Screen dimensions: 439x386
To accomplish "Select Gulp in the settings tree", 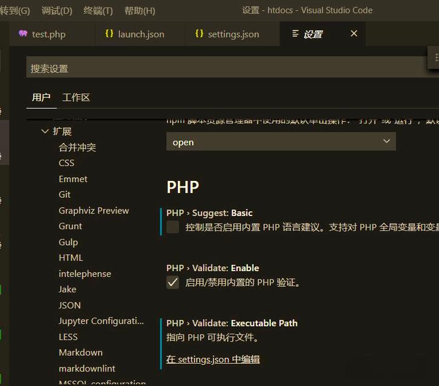I will [x=68, y=242].
